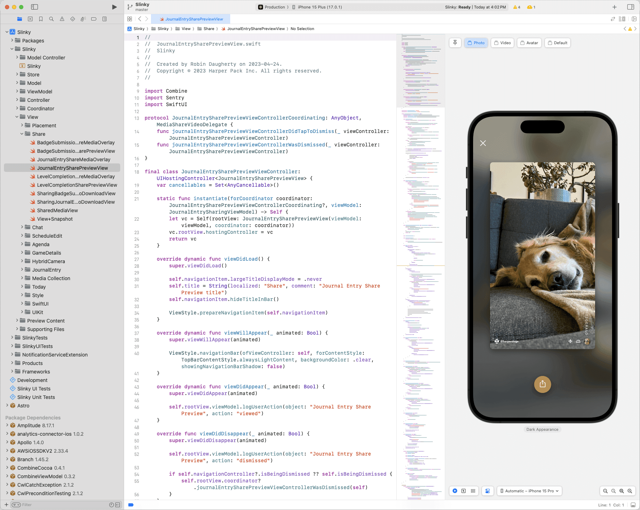Expand the Chat group in the navigator
Image resolution: width=640 pixels, height=510 pixels.
pyautogui.click(x=22, y=227)
